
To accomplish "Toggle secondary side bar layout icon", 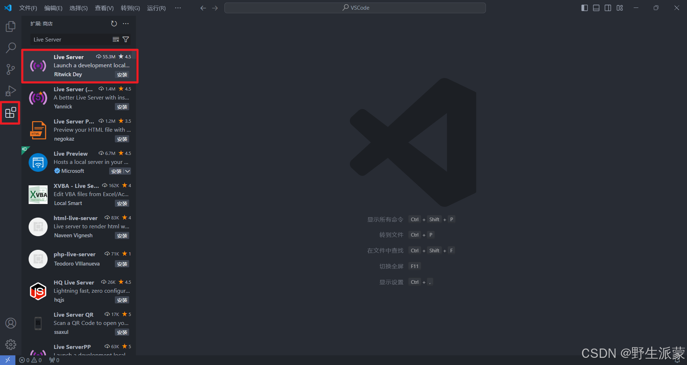I will point(608,8).
